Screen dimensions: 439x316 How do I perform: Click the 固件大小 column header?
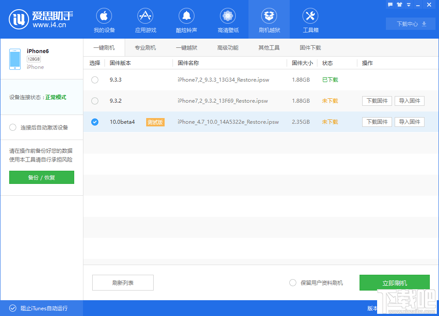click(302, 63)
